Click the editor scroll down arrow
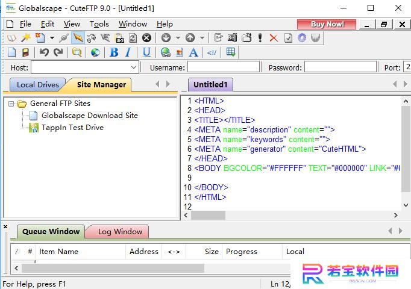Image resolution: width=411 pixels, height=289 pixels. pyautogui.click(x=406, y=205)
